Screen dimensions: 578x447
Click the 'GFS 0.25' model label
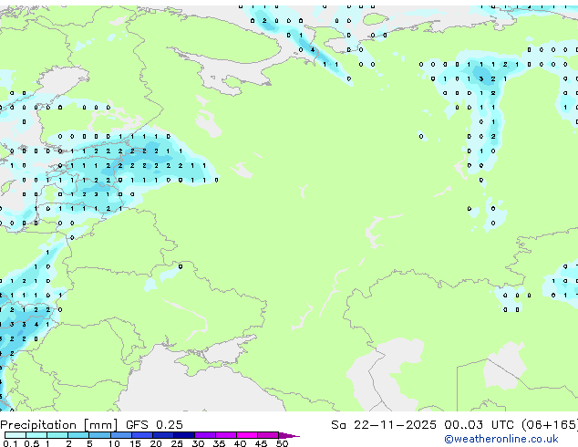point(154,425)
